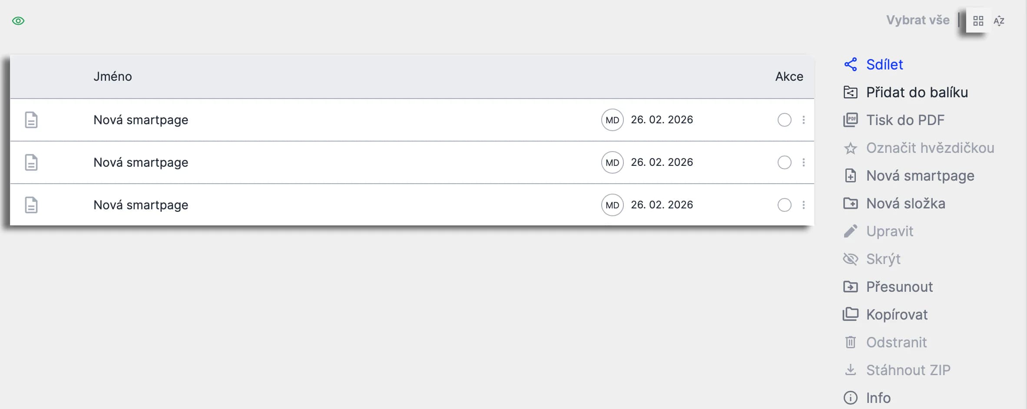Click the Nová složka folder icon
The height and width of the screenshot is (409, 1027).
[x=850, y=204]
